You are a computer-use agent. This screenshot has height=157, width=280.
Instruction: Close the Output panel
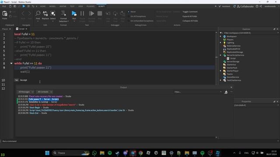[231, 87]
